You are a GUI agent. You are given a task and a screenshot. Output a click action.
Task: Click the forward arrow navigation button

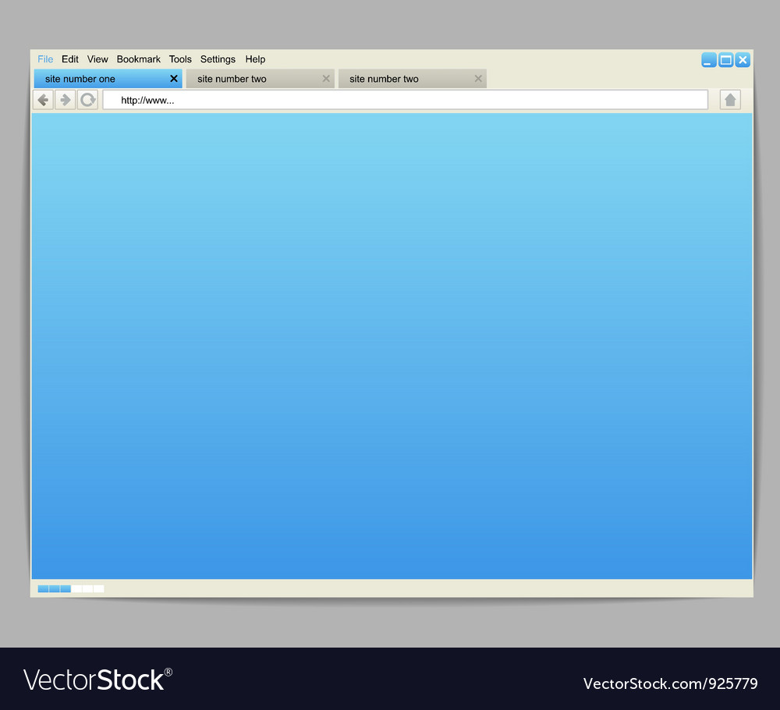coord(66,100)
